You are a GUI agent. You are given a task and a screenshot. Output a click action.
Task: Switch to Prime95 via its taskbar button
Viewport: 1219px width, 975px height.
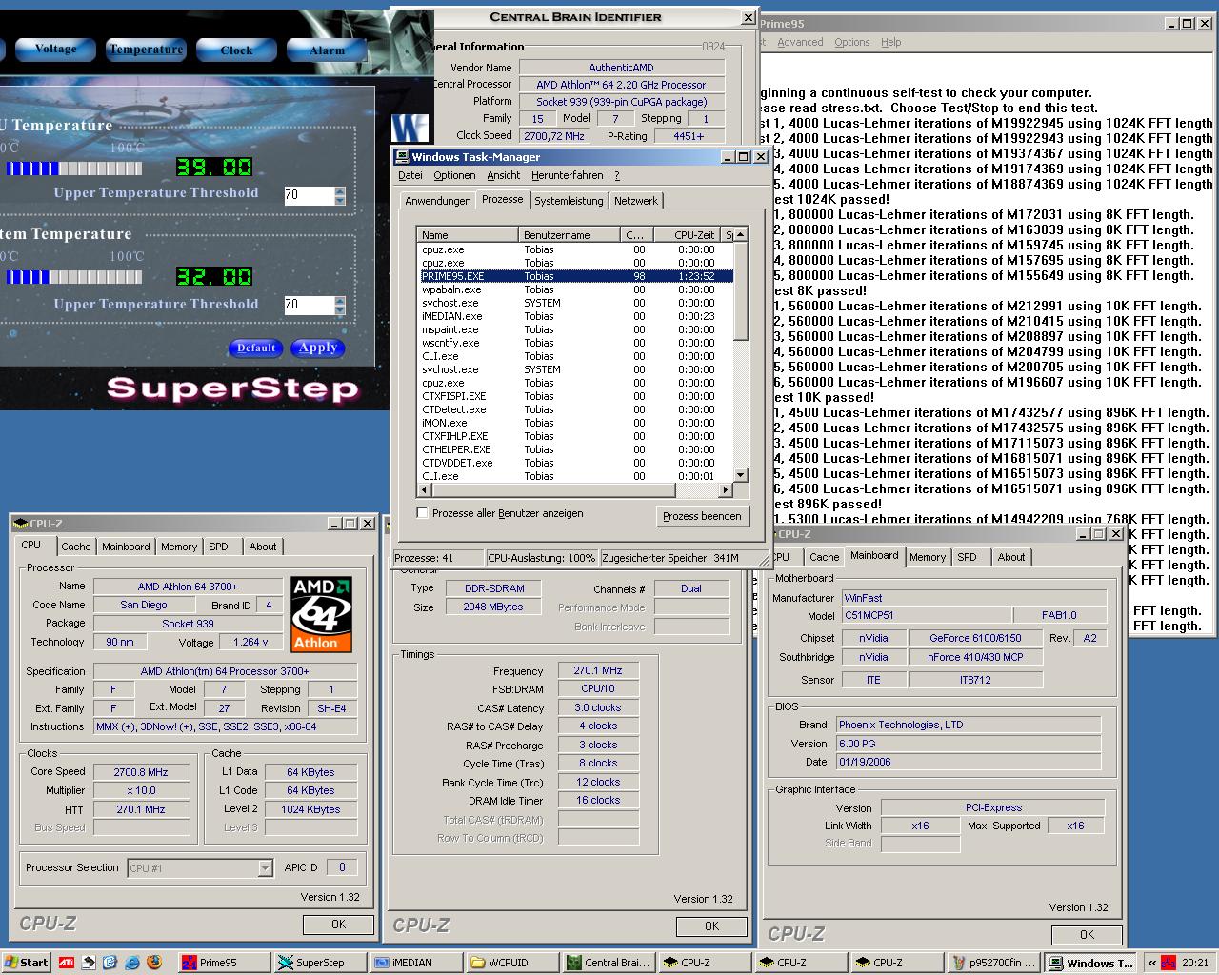coord(223,963)
